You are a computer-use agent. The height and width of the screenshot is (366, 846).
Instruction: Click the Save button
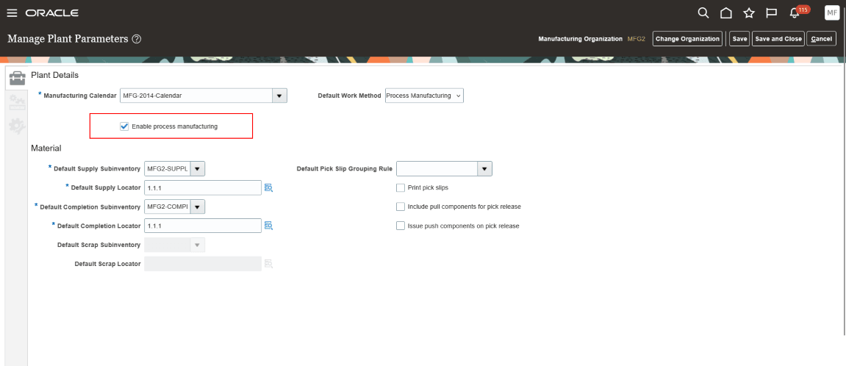point(739,39)
